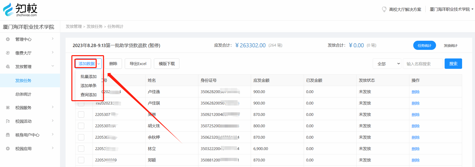Switch to the 发放统计 tab

click(450, 46)
